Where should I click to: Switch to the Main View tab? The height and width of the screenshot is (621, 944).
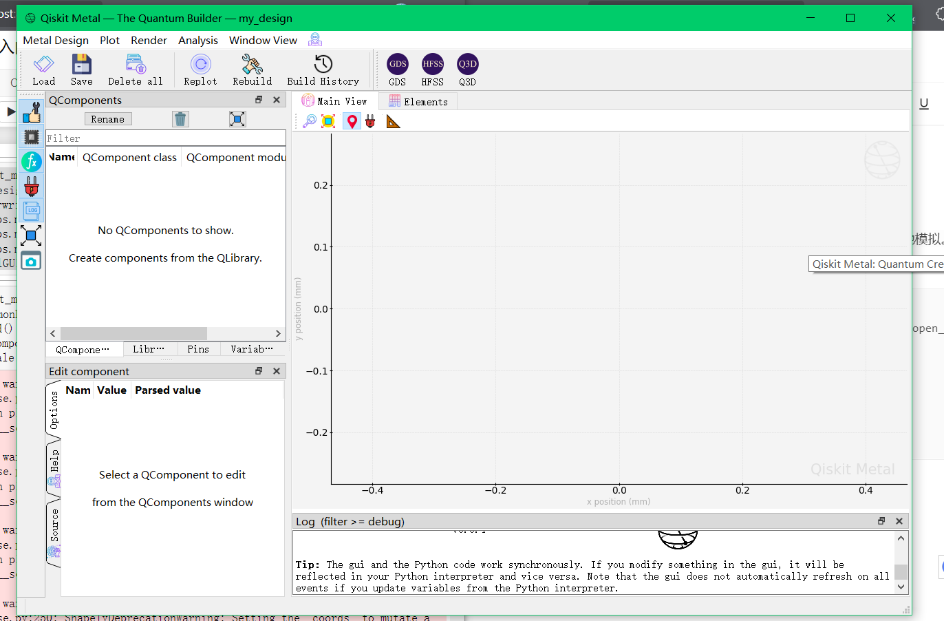(335, 101)
